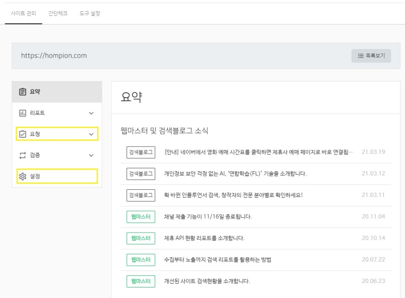Click the 웹마스터 tag beside 수집부터 노출까지 post

point(140,259)
